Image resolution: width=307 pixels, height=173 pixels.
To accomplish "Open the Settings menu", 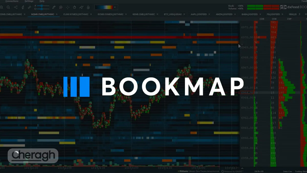I will [x=29, y=1].
